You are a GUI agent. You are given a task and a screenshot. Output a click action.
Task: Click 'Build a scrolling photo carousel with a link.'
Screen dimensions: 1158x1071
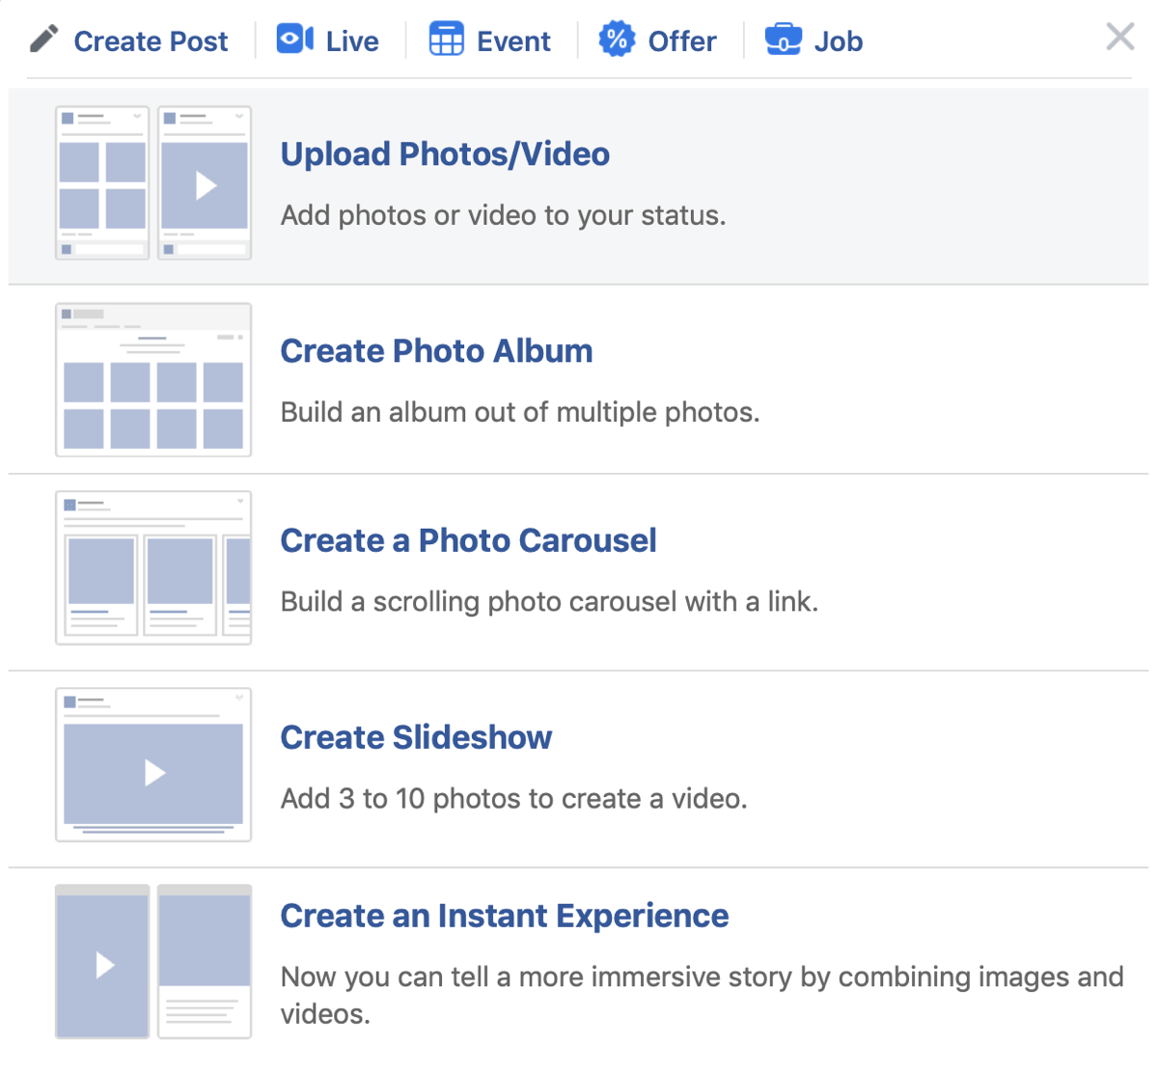click(549, 602)
